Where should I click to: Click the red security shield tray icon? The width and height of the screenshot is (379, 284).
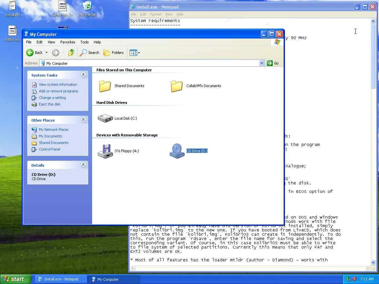click(x=354, y=279)
